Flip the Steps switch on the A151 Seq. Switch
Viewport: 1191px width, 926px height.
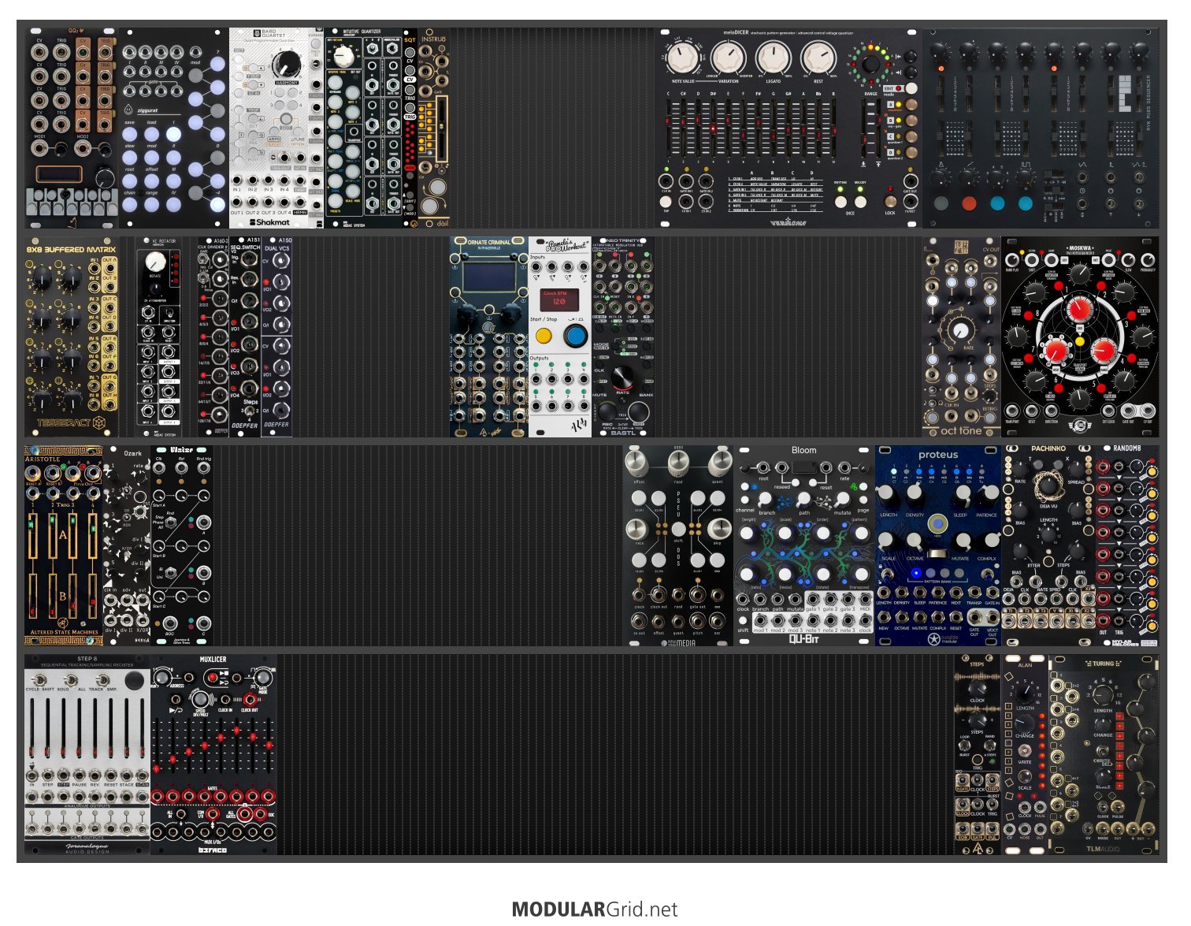pos(249,411)
